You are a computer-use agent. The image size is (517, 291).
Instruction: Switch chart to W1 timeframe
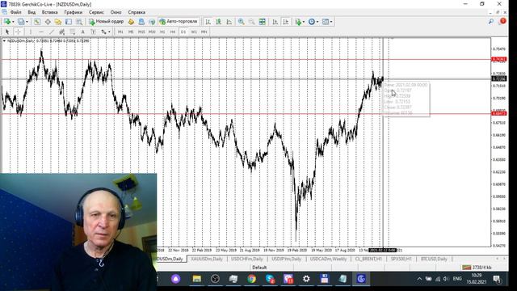pyautogui.click(x=194, y=32)
